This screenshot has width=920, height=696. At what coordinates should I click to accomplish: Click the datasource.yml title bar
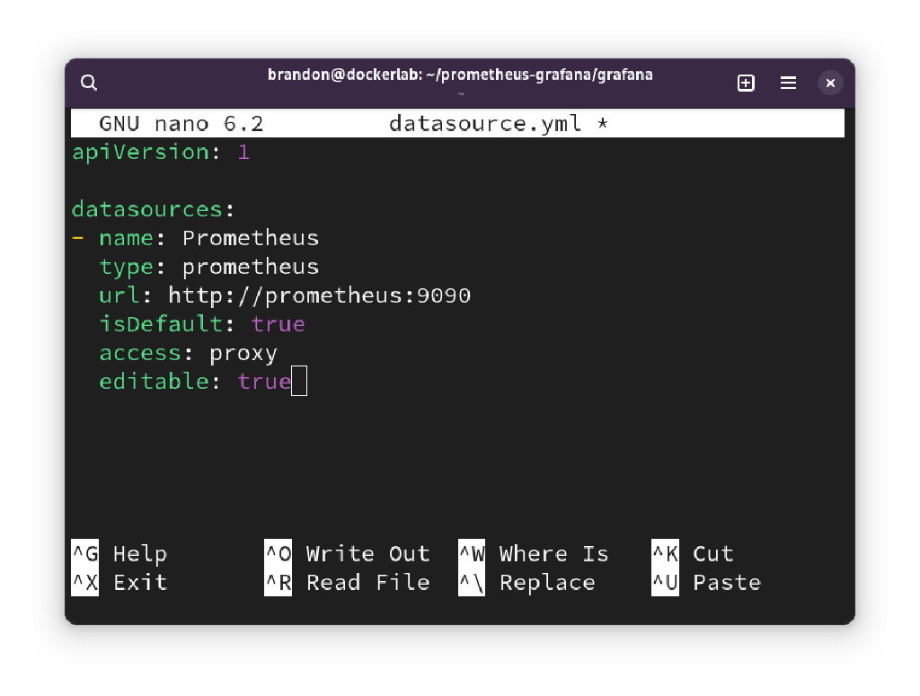click(x=483, y=123)
